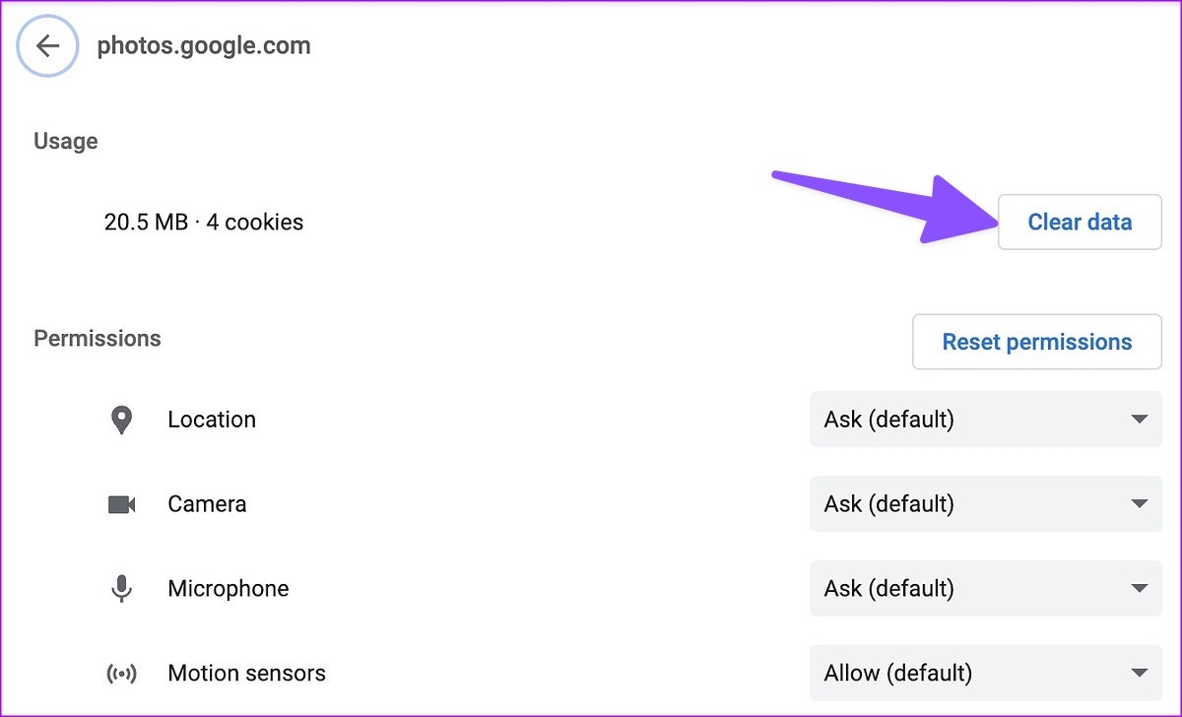Click the Usage section heading
This screenshot has height=717, width=1182.
(x=65, y=141)
